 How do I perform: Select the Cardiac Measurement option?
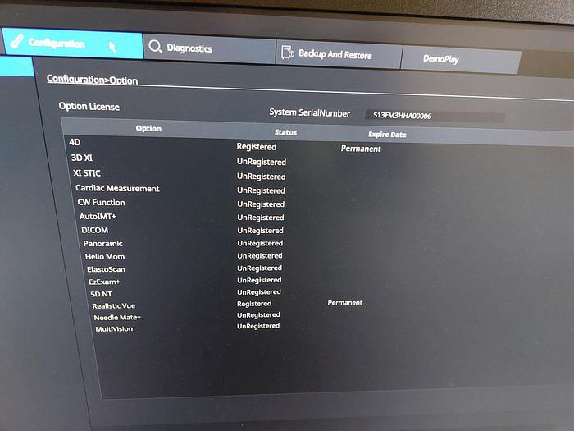tap(117, 189)
